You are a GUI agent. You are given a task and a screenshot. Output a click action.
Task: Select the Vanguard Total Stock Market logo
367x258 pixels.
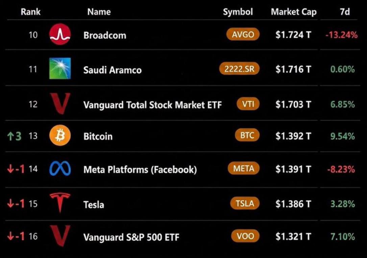click(x=60, y=104)
